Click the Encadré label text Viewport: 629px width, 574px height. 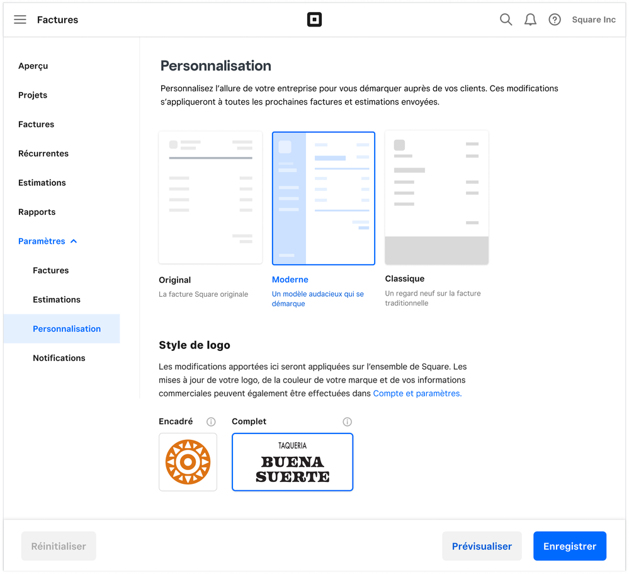click(176, 422)
